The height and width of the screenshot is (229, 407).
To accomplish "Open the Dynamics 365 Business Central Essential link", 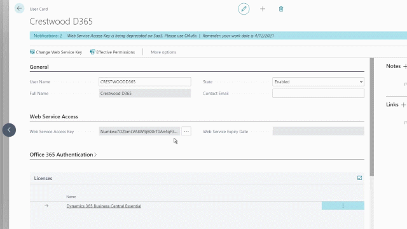I will pyautogui.click(x=104, y=206).
